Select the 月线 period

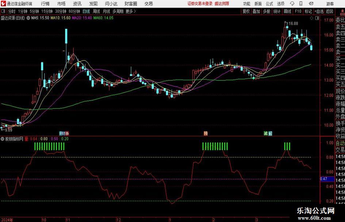pyautogui.click(x=107, y=11)
